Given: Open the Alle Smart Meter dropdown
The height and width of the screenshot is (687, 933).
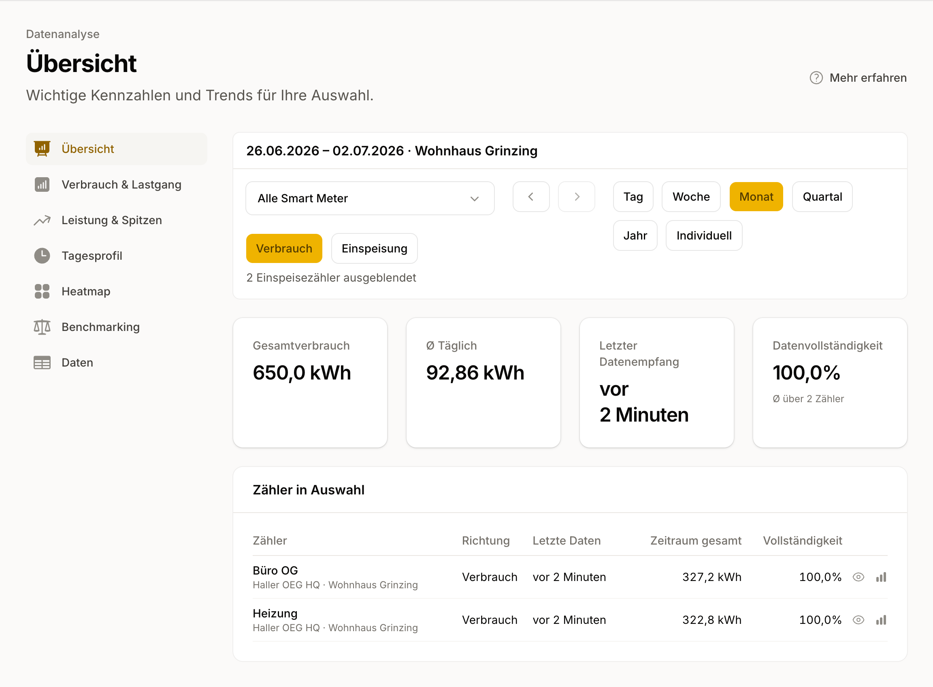Looking at the screenshot, I should coord(370,198).
